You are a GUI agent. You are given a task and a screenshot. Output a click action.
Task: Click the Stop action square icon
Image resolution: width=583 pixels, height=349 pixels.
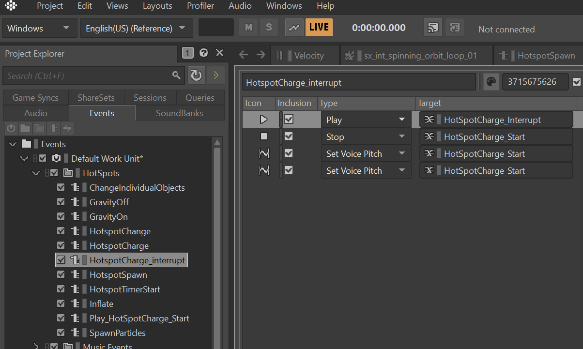pyautogui.click(x=264, y=137)
